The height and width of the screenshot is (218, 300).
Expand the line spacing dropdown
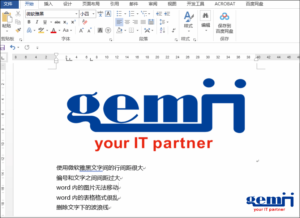[167, 22]
